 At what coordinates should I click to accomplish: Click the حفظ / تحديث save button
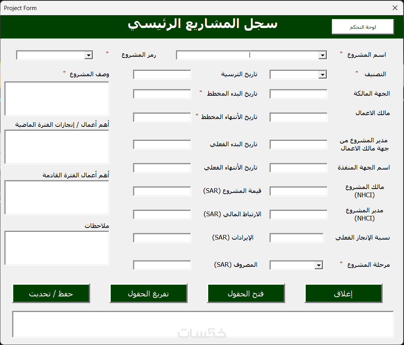coord(51,293)
